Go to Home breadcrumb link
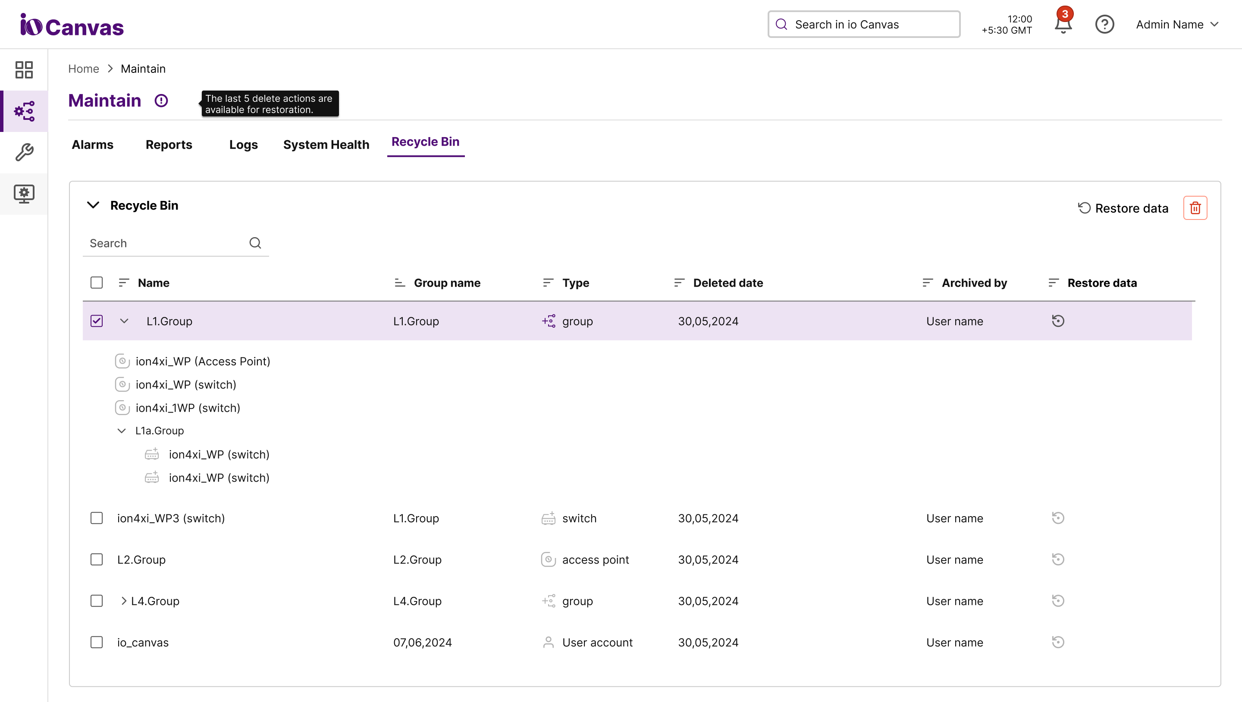1242x702 pixels. (x=83, y=69)
